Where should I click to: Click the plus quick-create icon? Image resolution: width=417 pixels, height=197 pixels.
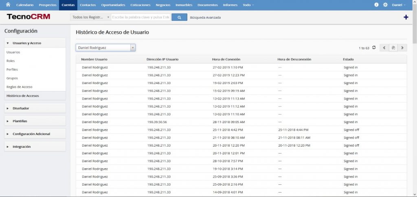(x=406, y=17)
